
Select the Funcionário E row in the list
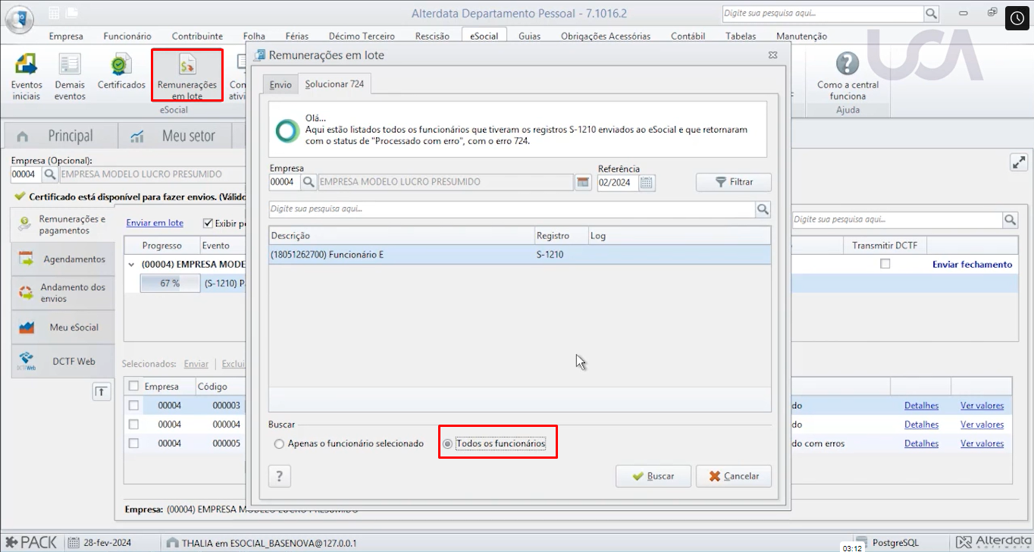519,255
